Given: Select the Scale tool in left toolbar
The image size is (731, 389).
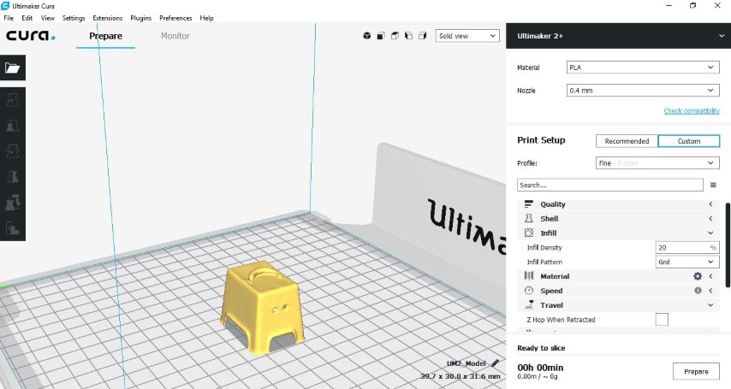Looking at the screenshot, I should (13, 126).
